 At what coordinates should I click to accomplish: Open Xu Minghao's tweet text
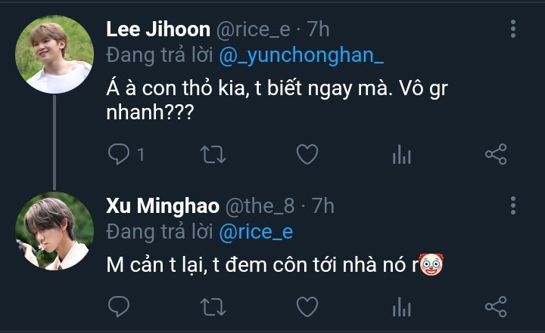(272, 265)
